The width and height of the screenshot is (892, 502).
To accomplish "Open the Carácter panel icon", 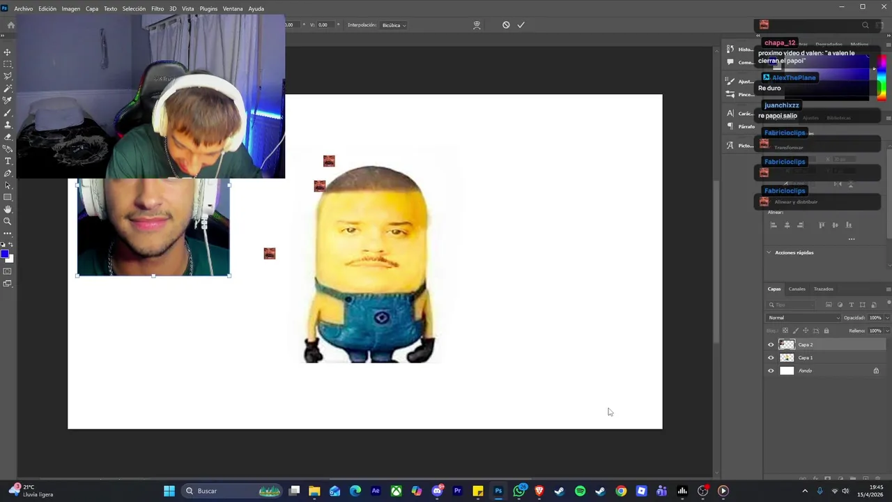I will [730, 113].
